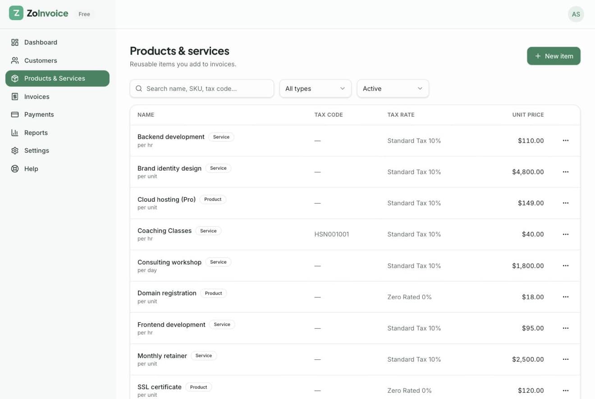This screenshot has height=399, width=595.
Task: Switch to the Payments page
Action: [57, 114]
